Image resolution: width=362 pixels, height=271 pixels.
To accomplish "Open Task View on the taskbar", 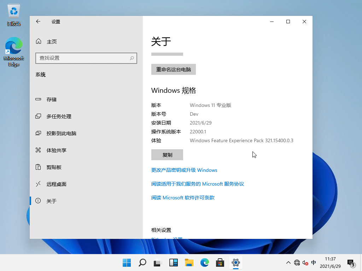I will (158, 263).
